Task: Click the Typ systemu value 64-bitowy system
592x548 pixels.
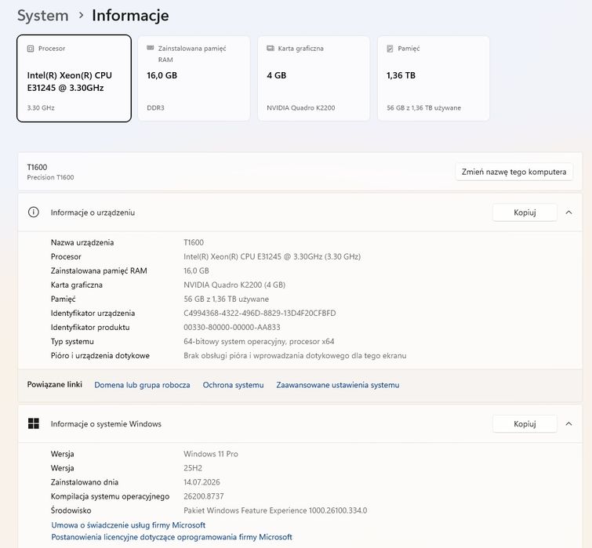Action: (259, 342)
